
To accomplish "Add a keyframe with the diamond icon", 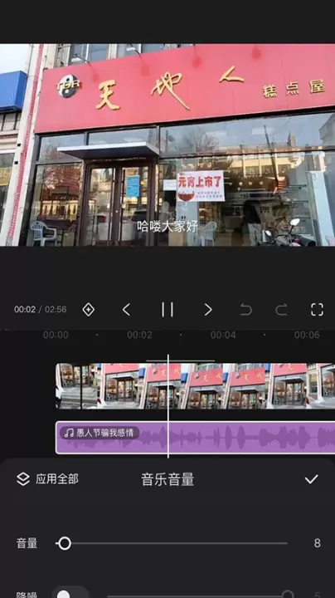I will tap(89, 309).
